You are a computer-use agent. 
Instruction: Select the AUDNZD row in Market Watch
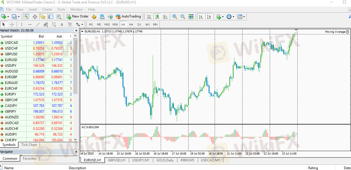pos(36,117)
